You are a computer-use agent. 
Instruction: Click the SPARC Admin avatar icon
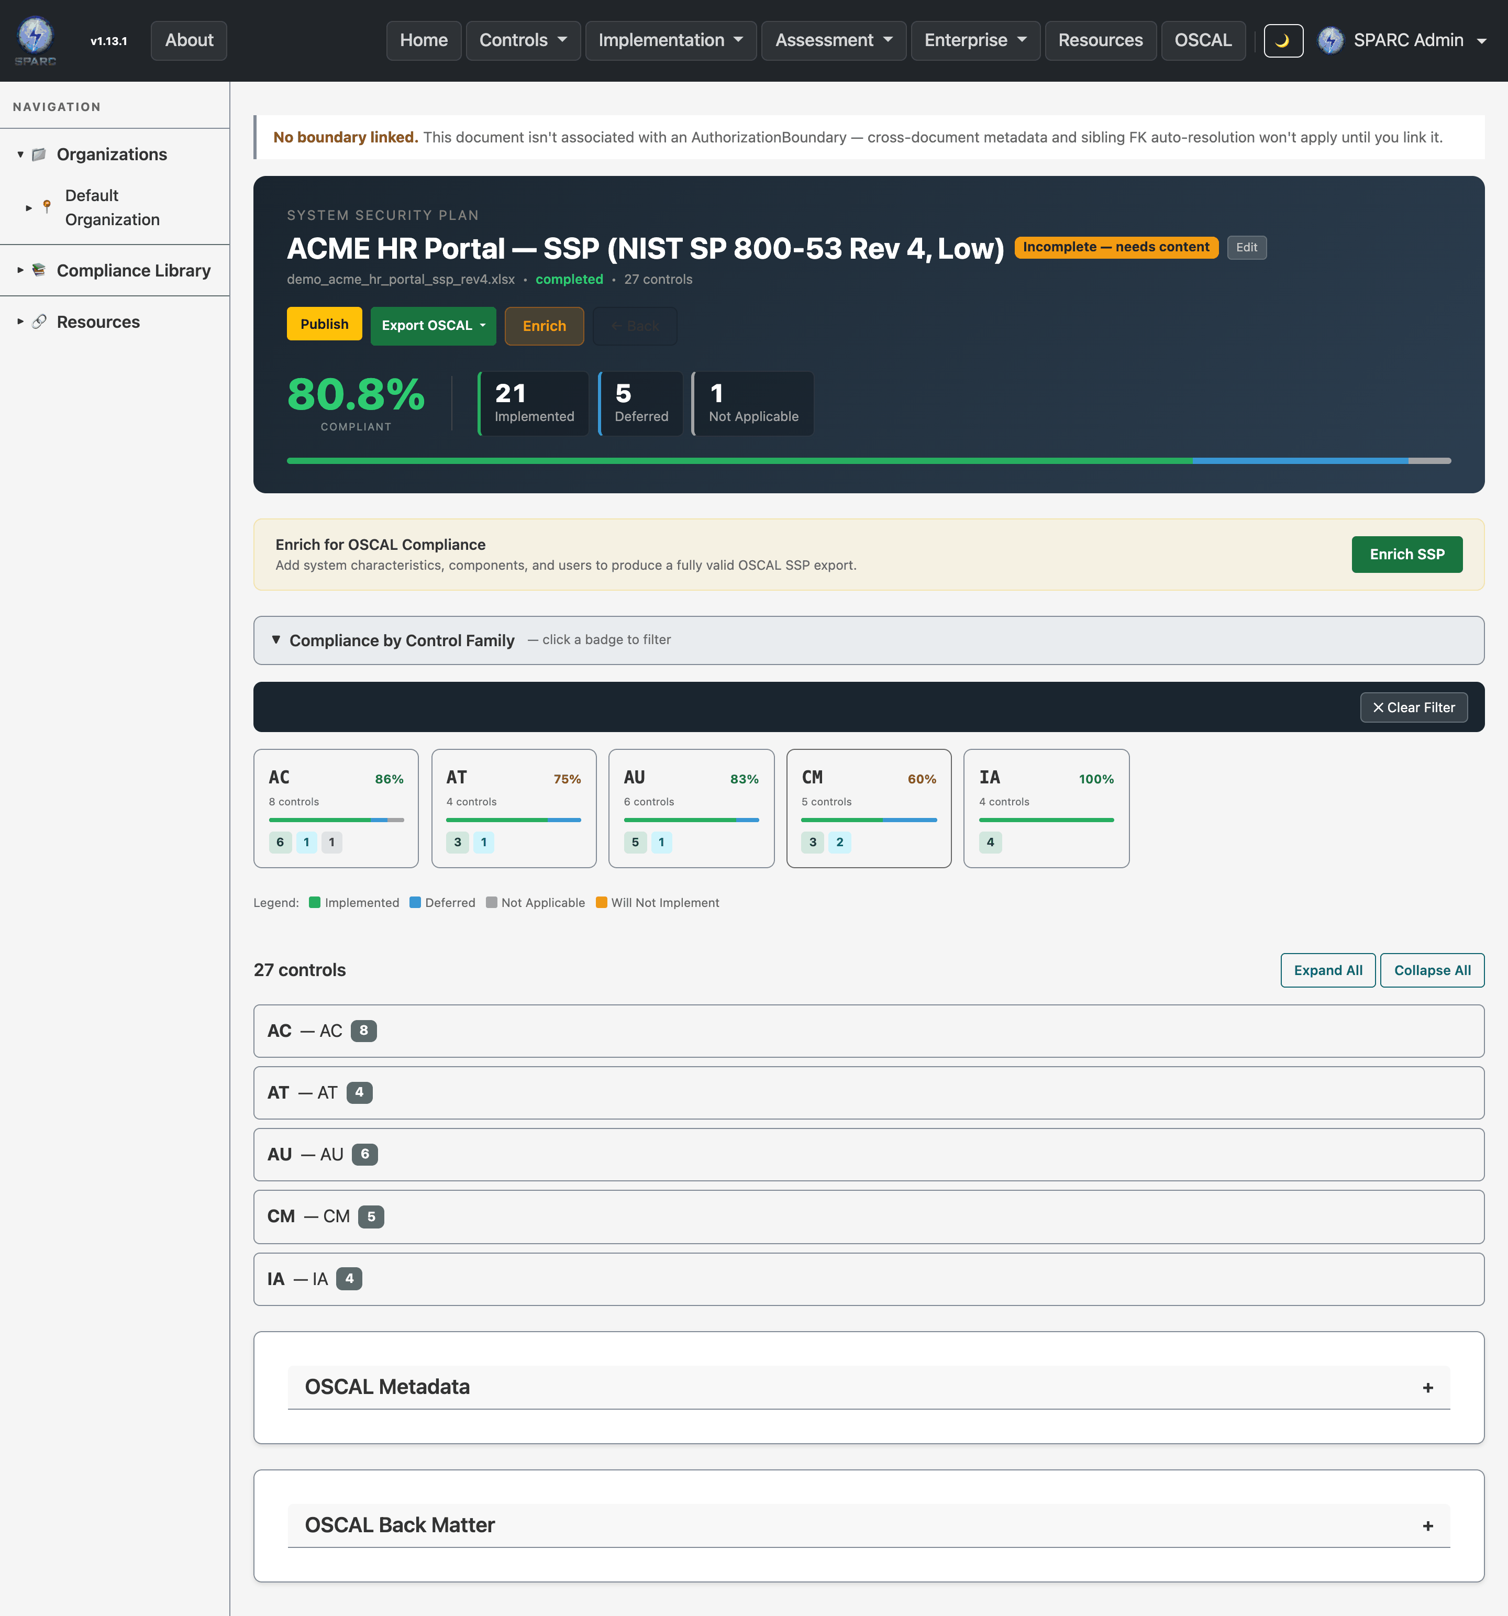pyautogui.click(x=1330, y=41)
